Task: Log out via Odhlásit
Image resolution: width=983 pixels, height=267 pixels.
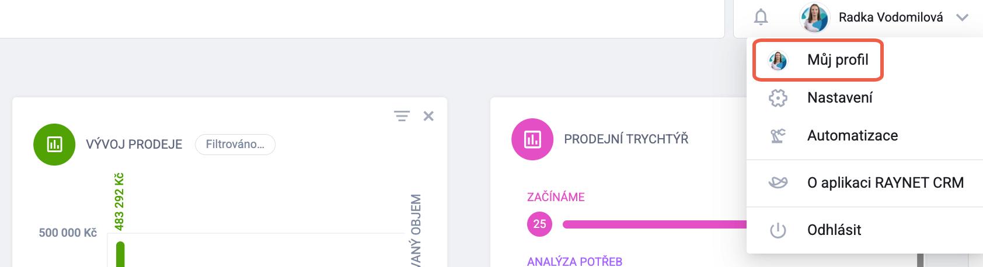Action: click(834, 230)
